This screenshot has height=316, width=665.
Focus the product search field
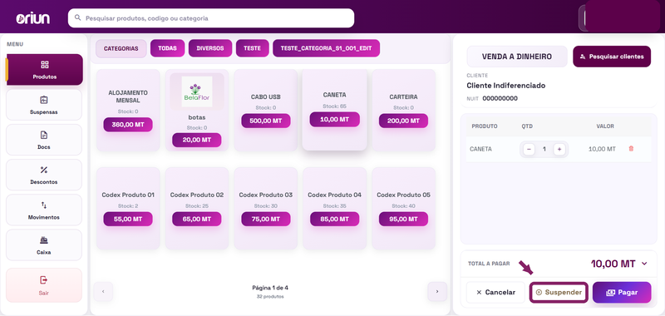[x=211, y=18]
